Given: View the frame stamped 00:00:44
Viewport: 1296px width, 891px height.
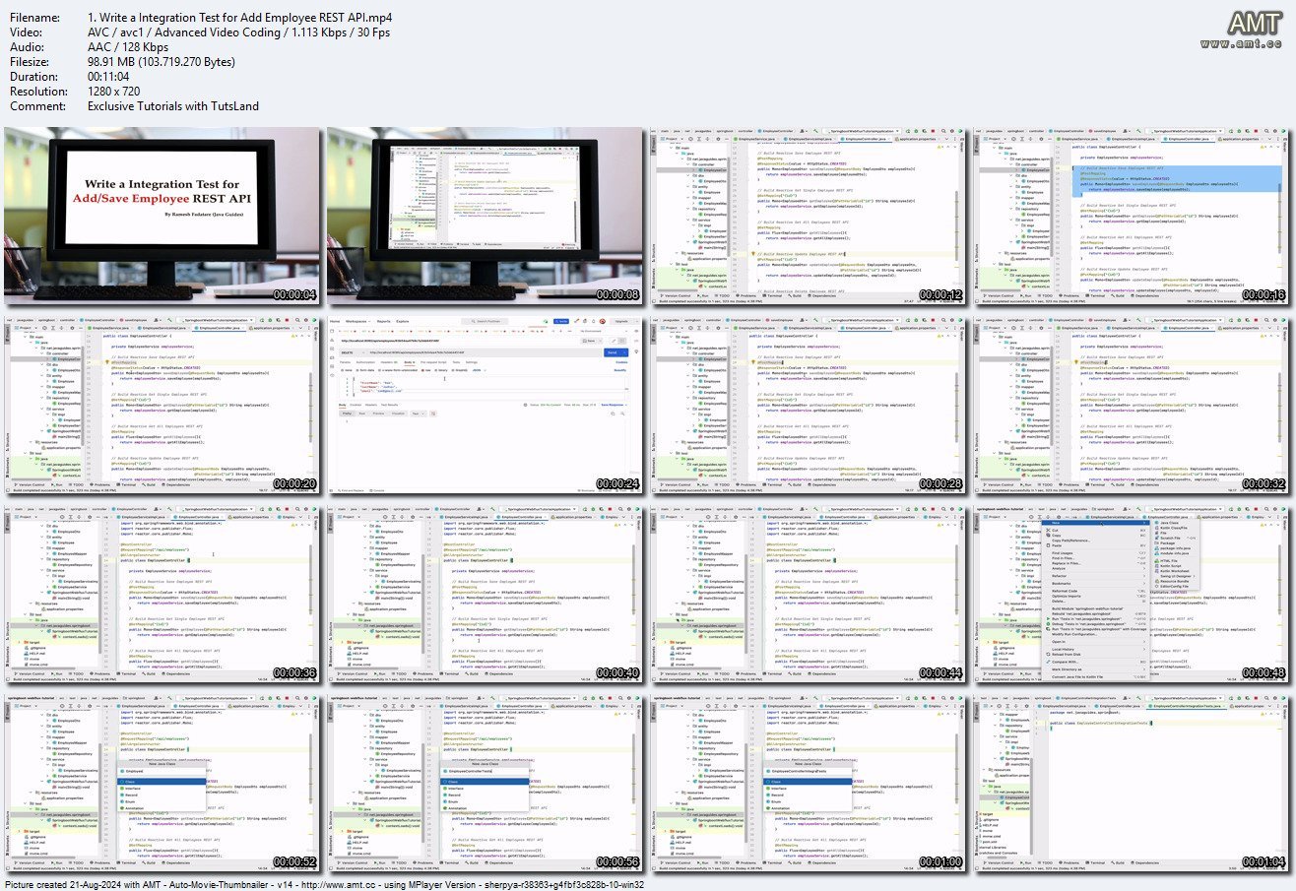Looking at the screenshot, I should pyautogui.click(x=809, y=595).
